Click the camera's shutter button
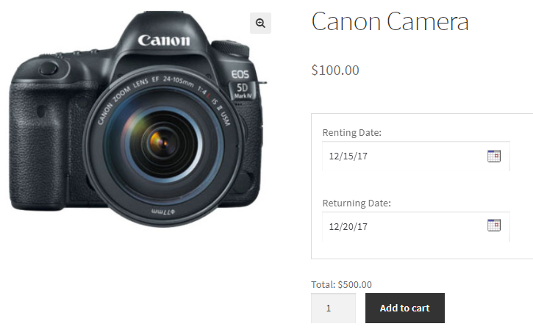533x332 pixels. tap(49, 68)
